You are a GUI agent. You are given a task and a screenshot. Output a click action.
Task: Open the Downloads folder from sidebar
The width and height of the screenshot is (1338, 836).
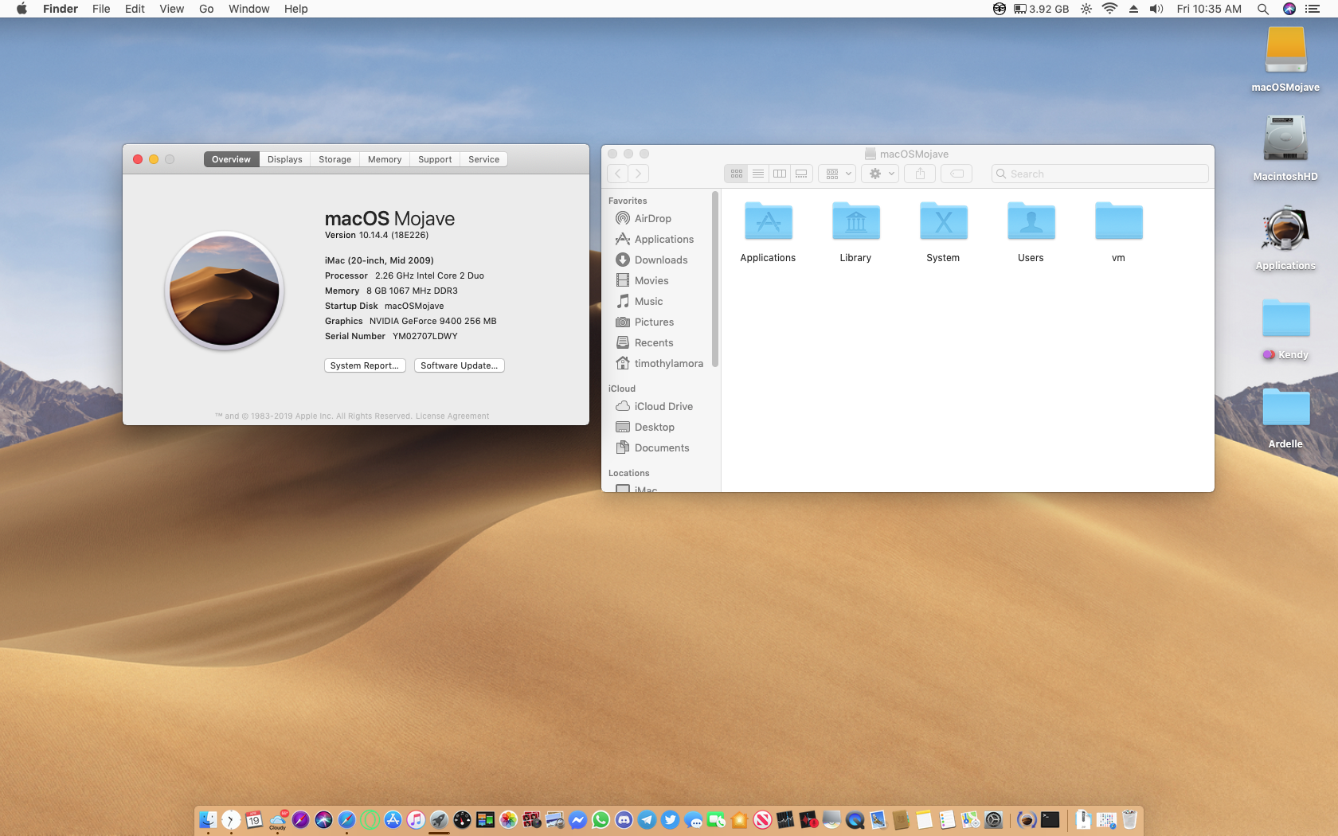click(660, 260)
